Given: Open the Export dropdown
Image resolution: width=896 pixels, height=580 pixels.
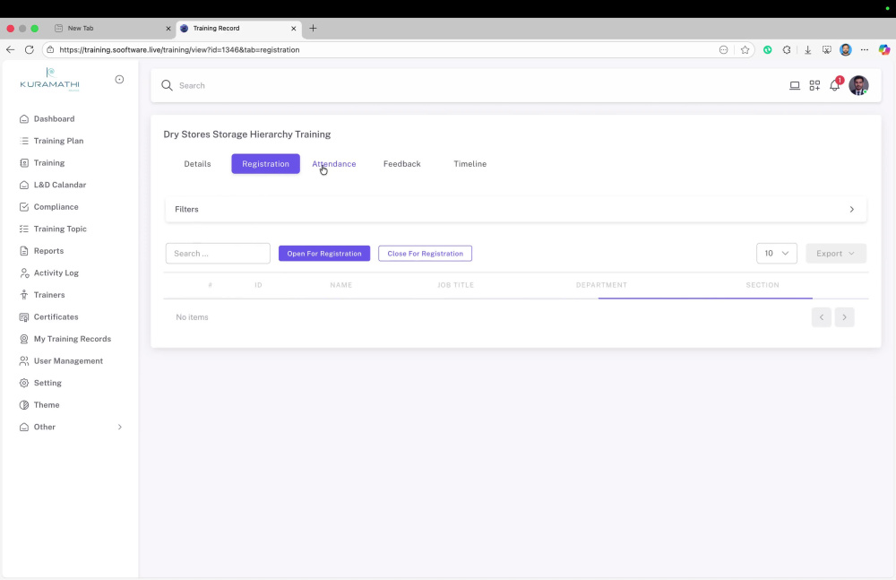Looking at the screenshot, I should click(836, 254).
